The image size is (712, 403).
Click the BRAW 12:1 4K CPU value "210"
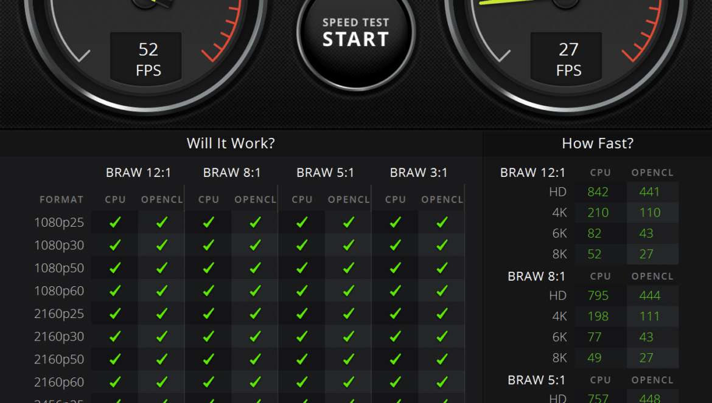(598, 213)
